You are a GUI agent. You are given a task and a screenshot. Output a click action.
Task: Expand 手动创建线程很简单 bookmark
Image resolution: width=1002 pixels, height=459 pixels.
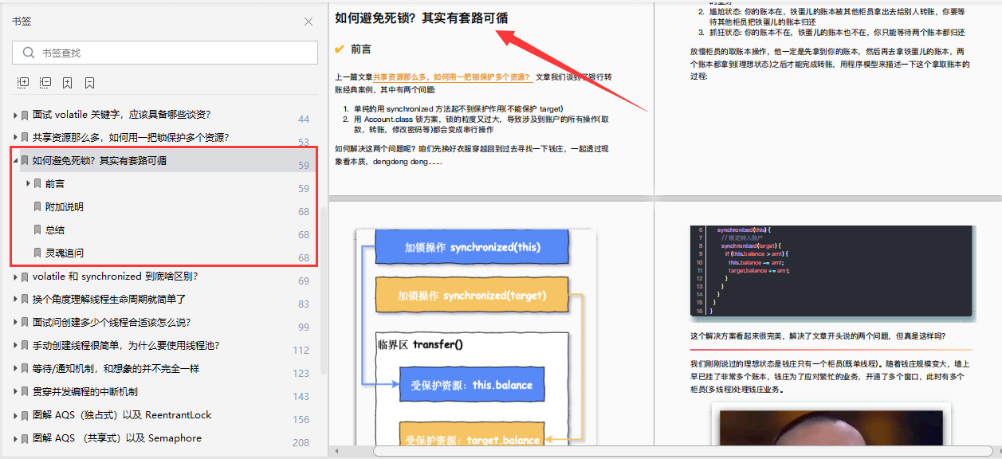(x=15, y=346)
